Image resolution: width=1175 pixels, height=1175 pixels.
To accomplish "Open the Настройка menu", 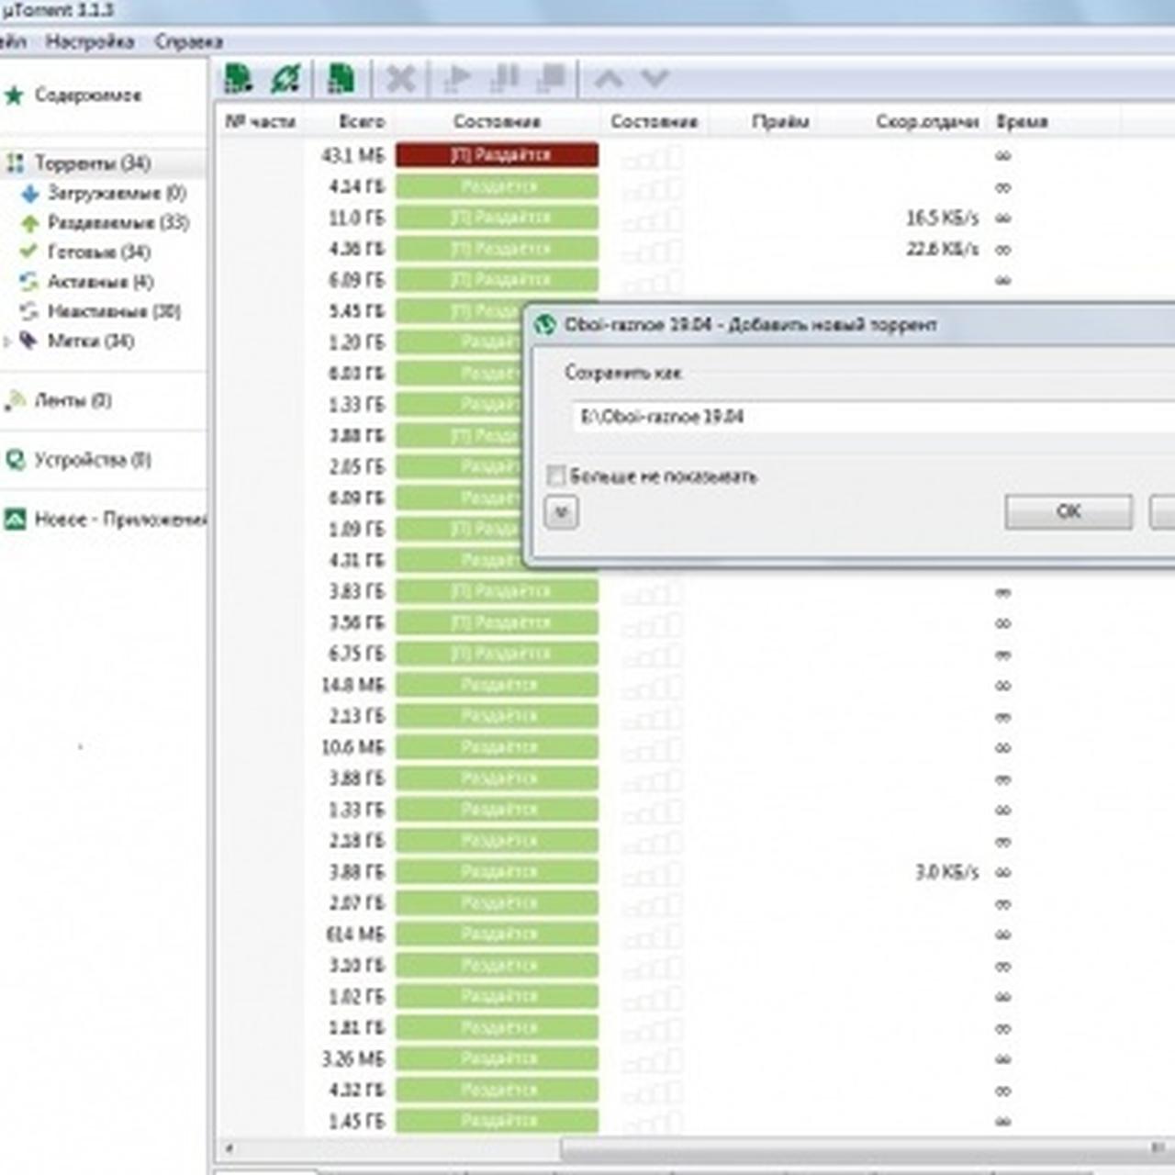I will 89,41.
